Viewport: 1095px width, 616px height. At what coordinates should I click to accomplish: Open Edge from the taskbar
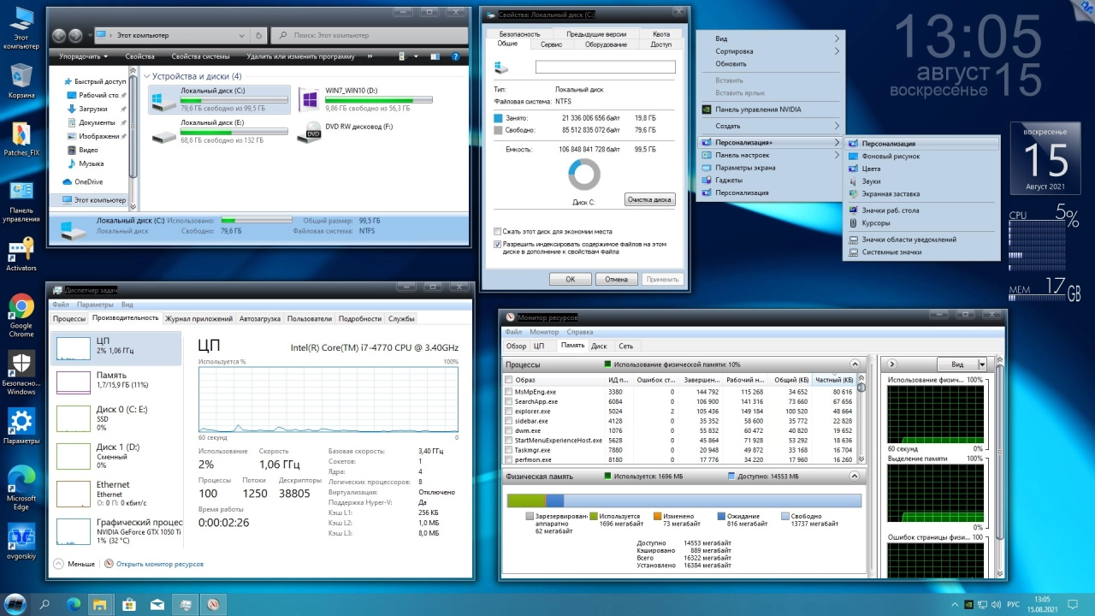pyautogui.click(x=73, y=604)
